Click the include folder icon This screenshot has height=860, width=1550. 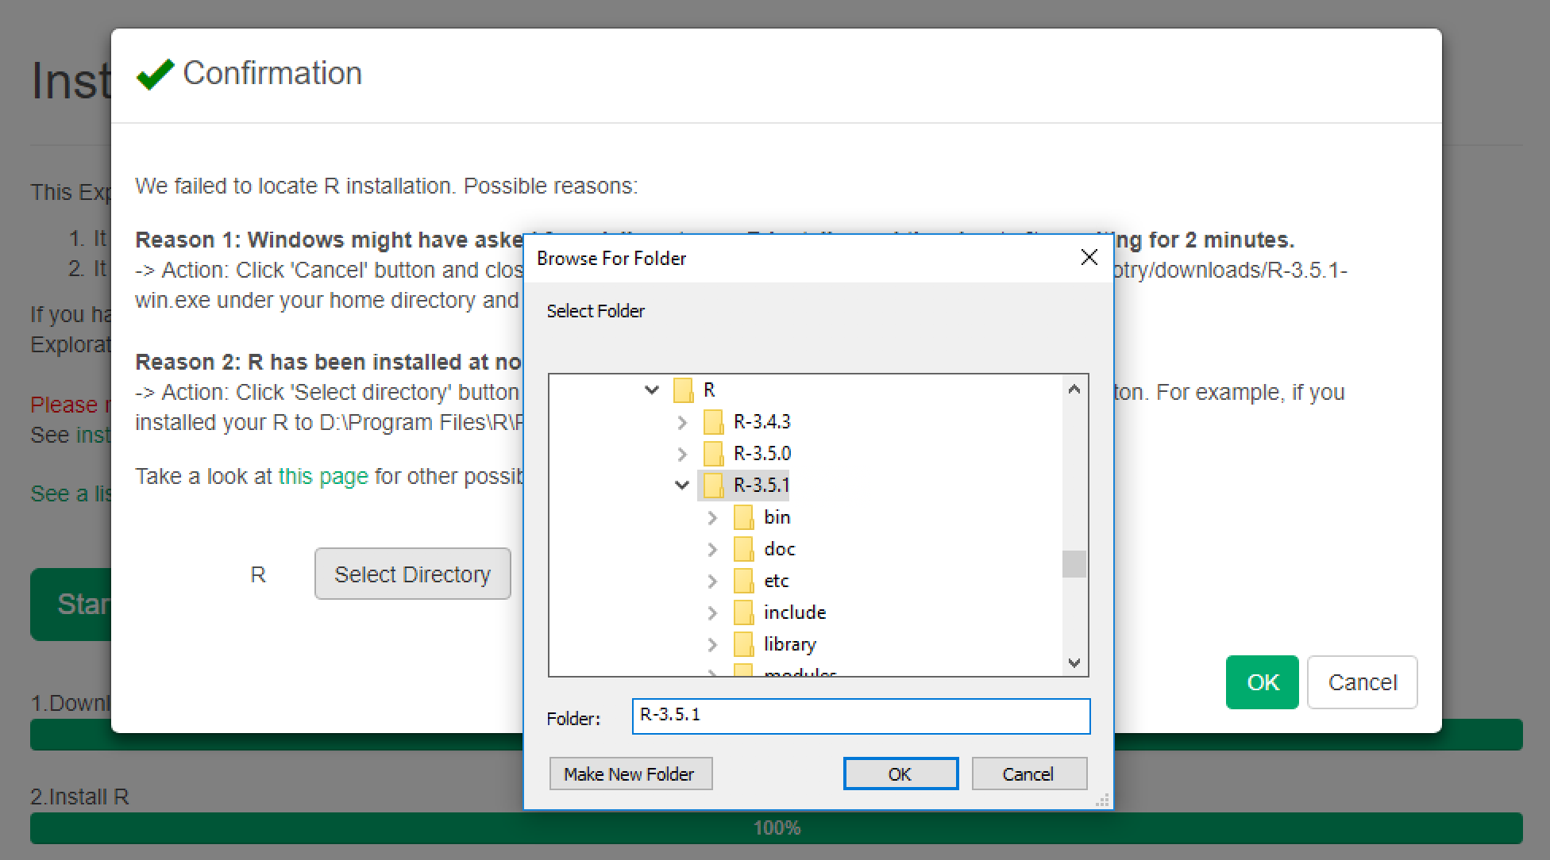click(743, 612)
